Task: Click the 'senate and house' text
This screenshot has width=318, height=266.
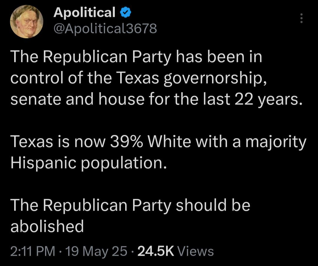Action: point(77,99)
